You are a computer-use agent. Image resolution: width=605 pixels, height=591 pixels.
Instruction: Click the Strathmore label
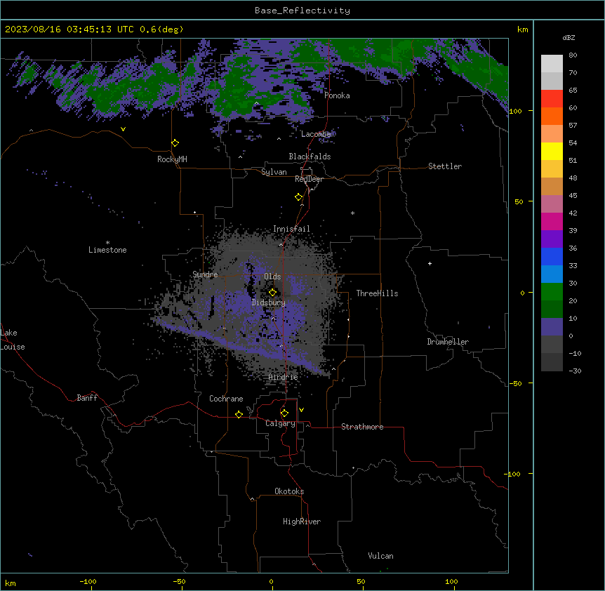[362, 427]
